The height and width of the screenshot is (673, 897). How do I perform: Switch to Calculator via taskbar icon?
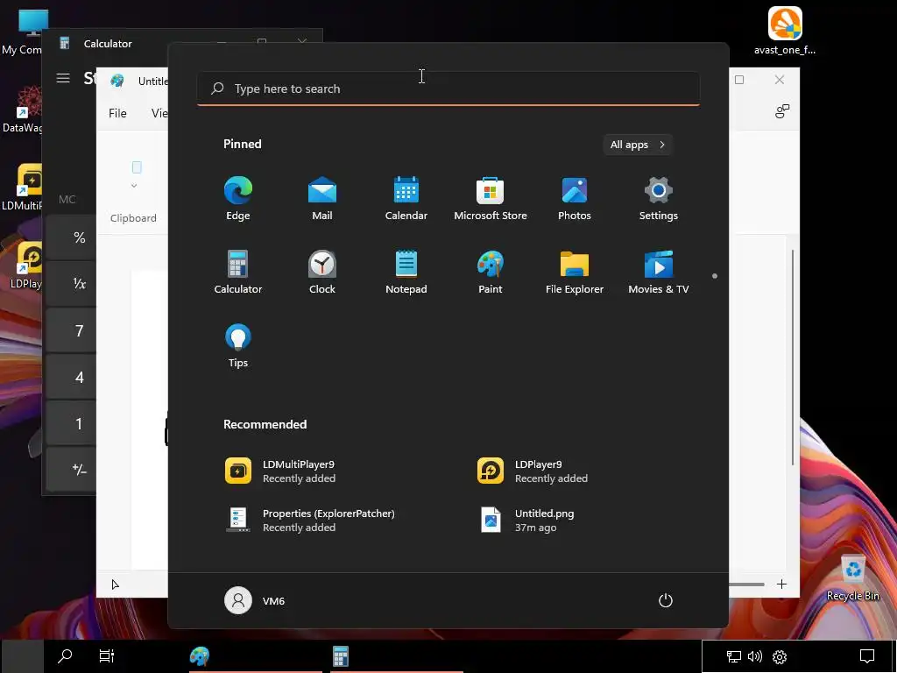[341, 656]
